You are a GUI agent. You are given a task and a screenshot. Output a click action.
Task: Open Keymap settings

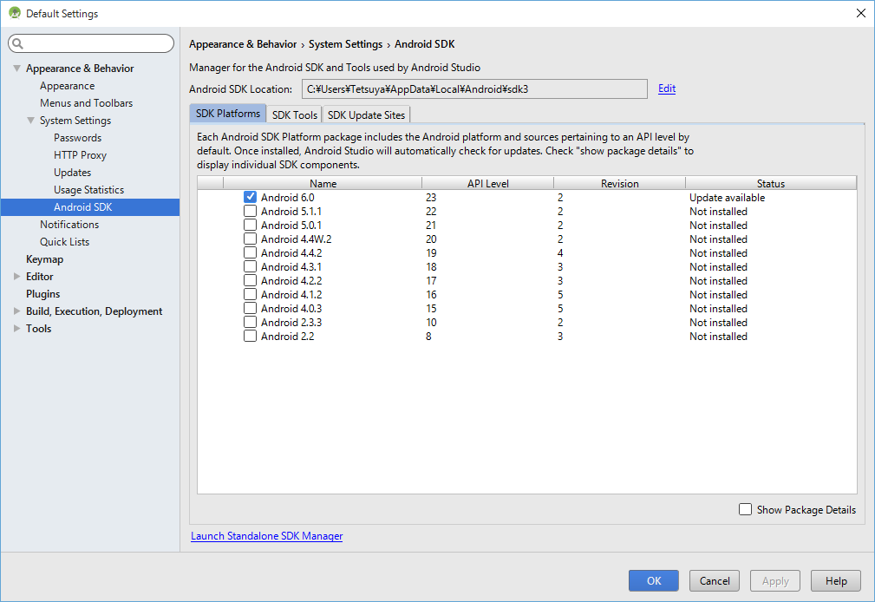pyautogui.click(x=44, y=259)
